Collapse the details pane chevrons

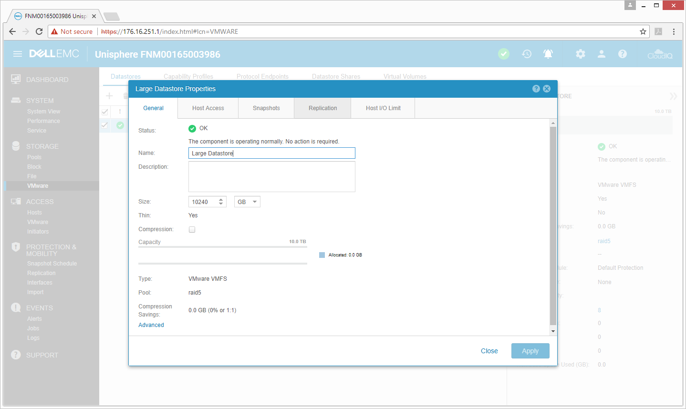[673, 96]
